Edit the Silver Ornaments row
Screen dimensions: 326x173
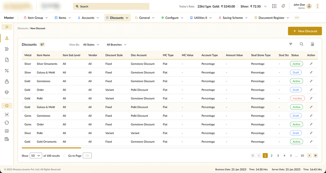[x=311, y=64]
